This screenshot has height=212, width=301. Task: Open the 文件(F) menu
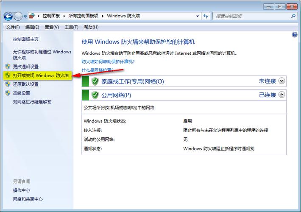[13, 27]
